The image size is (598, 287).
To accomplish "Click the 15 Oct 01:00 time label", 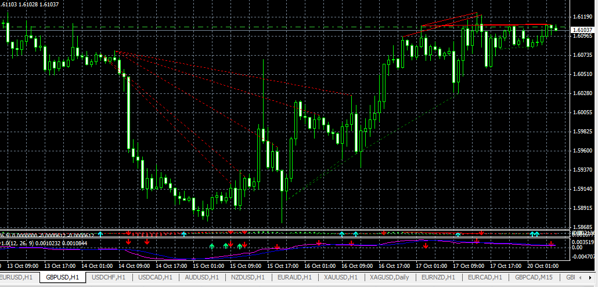I will pos(207,266).
